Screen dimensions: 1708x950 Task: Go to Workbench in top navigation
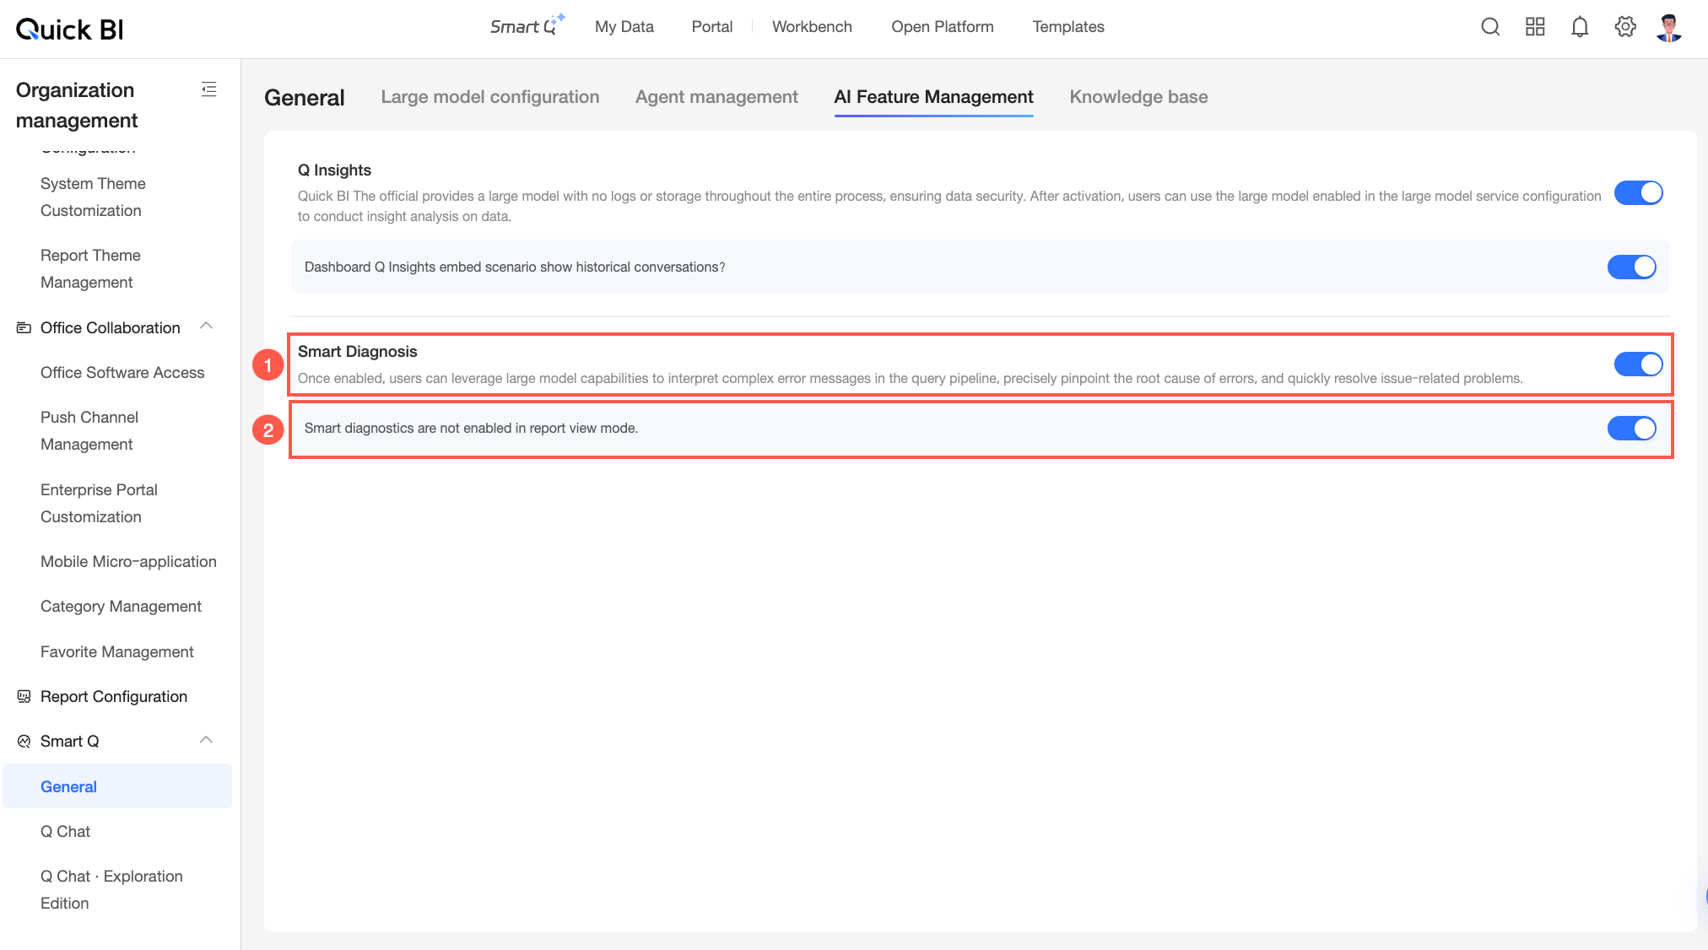[x=812, y=27]
